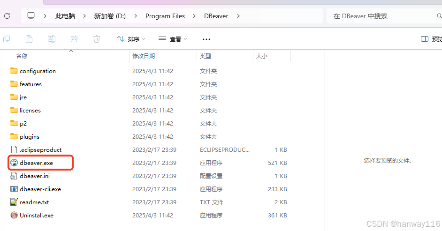
Task: Open the 排序 sort dropdown
Action: point(131,39)
